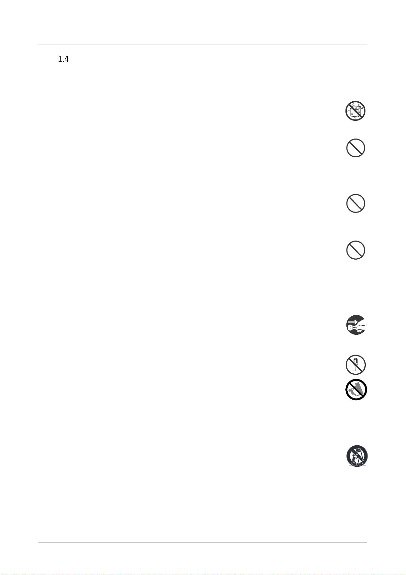Click the footer horizontal rule line
The image size is (406, 575).
[203, 543]
